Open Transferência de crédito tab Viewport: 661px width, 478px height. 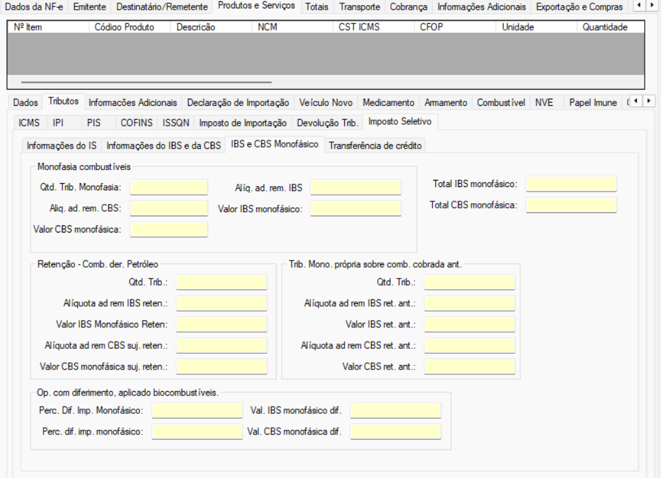(x=375, y=145)
